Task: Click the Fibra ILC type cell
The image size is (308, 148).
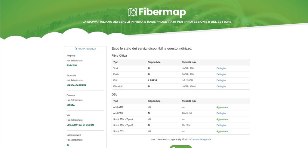Action: [118, 86]
